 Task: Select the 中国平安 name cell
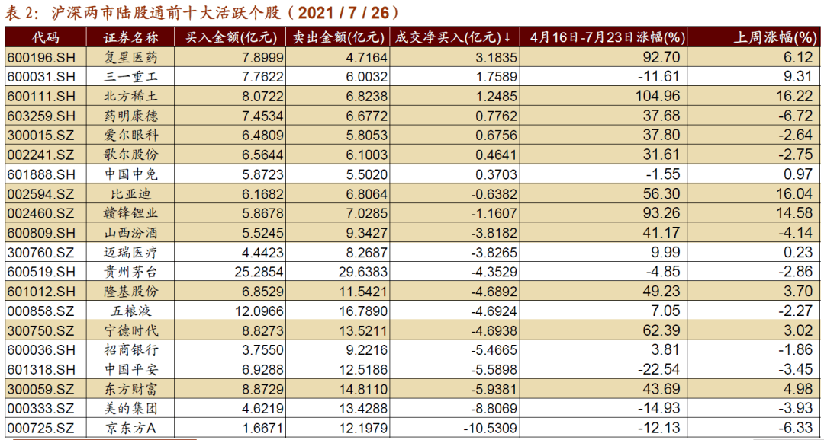click(131, 369)
